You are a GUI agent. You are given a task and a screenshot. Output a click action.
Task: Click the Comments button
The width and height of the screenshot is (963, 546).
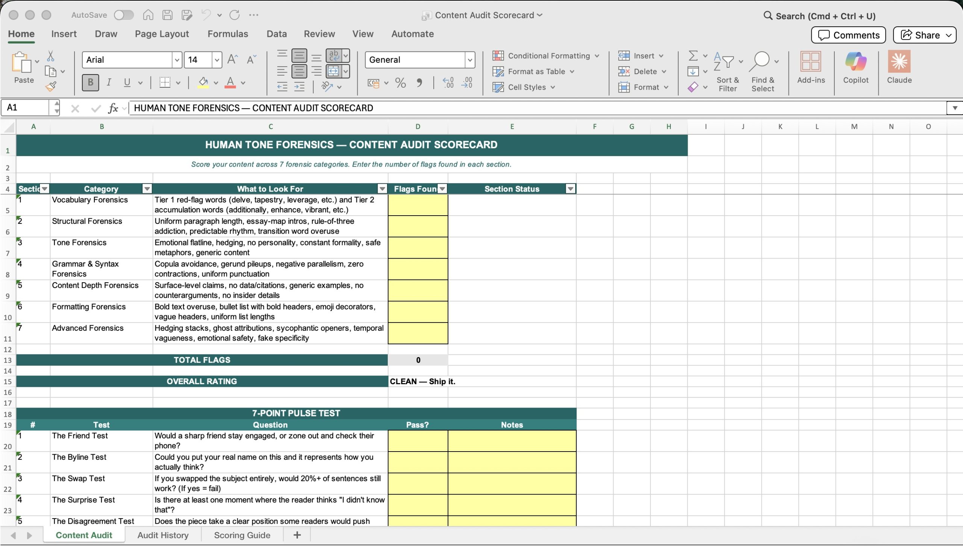tap(849, 35)
